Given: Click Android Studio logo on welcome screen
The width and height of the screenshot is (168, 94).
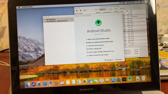Looking at the screenshot, I should click(98, 23).
